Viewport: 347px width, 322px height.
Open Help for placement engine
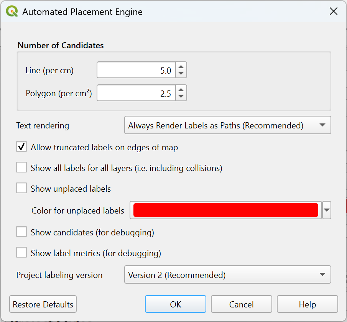(308, 304)
